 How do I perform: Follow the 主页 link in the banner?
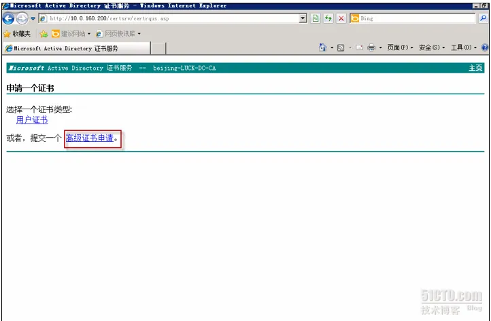point(475,68)
